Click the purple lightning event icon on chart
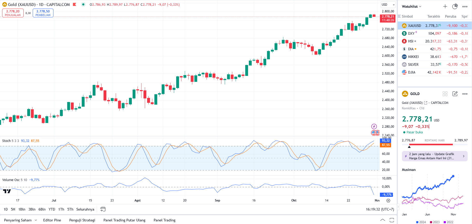The image size is (472, 224). 374,126
